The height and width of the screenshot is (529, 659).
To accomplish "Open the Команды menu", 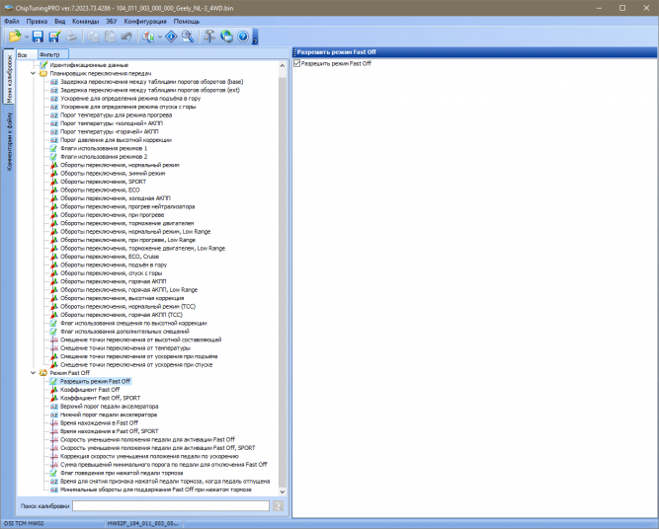I will coord(86,21).
